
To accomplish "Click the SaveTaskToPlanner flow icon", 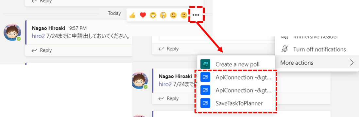I will click(x=205, y=103).
